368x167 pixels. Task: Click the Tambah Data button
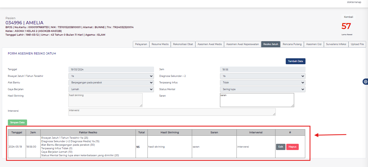pos(295,61)
